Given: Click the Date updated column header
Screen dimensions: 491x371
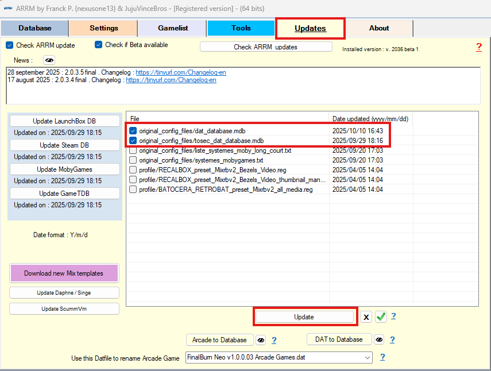Looking at the screenshot, I should click(370, 118).
